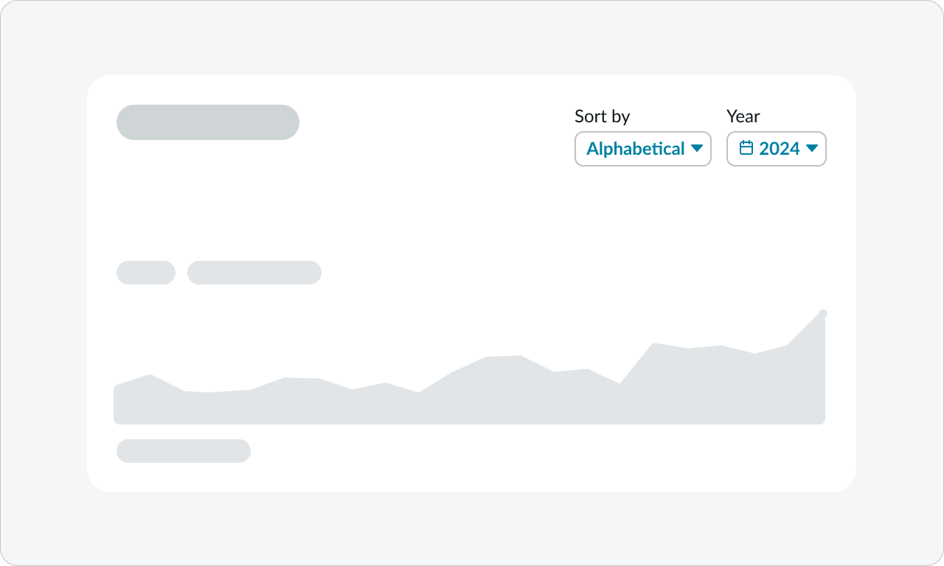Click the empty space between the two dropdowns

tap(719, 149)
